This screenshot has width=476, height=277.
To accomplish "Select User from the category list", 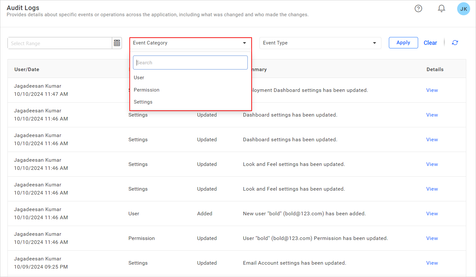I will 139,78.
